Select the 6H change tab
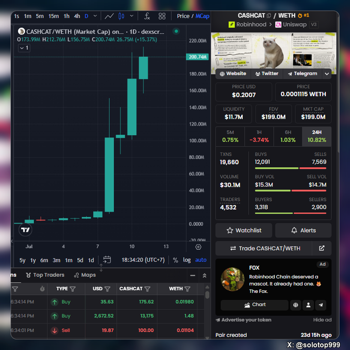 pyautogui.click(x=288, y=136)
